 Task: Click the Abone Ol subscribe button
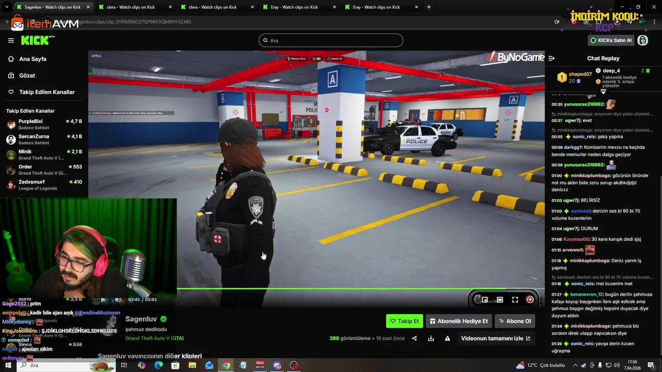point(515,321)
